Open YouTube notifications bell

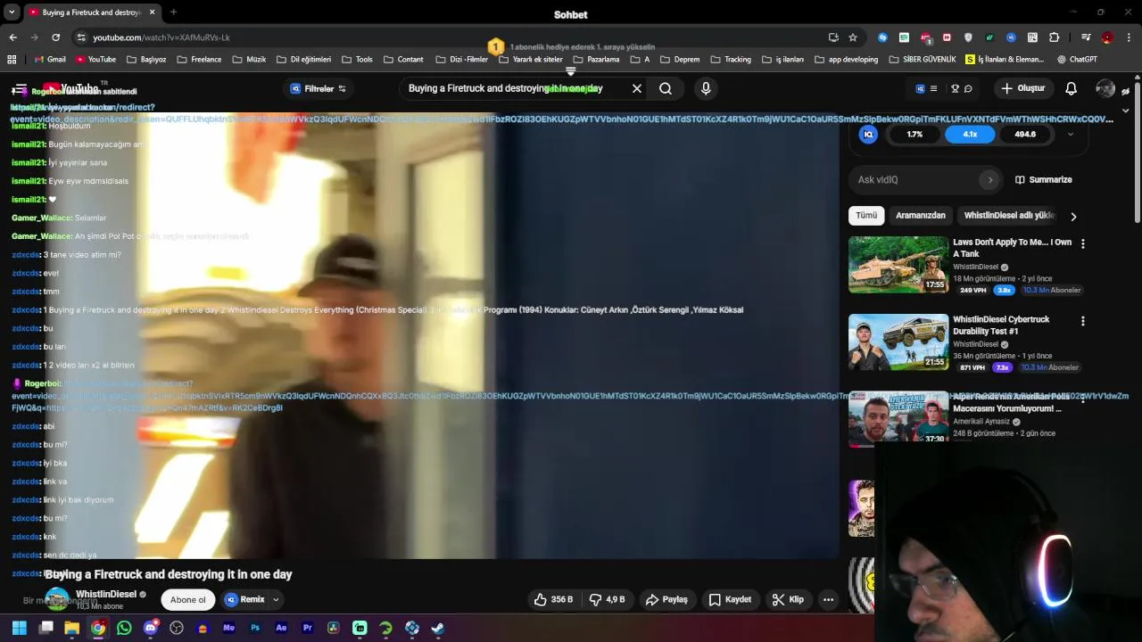(1072, 88)
